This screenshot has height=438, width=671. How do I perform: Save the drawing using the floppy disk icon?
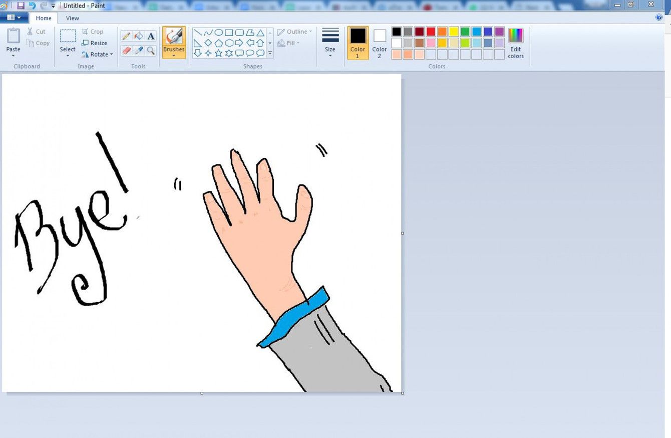tap(21, 6)
